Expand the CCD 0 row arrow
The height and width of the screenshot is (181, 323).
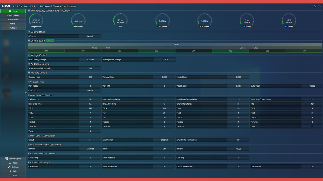click(172, 45)
